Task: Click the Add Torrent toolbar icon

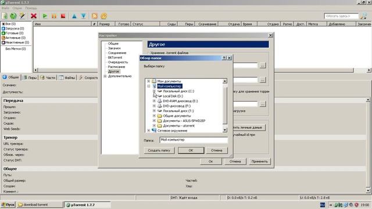Action: click(5, 16)
